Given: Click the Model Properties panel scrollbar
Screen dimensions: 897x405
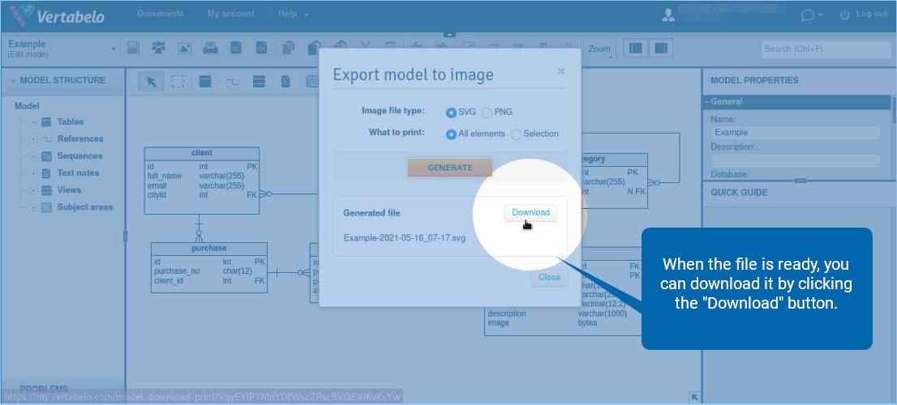Looking at the screenshot, I should [x=894, y=109].
